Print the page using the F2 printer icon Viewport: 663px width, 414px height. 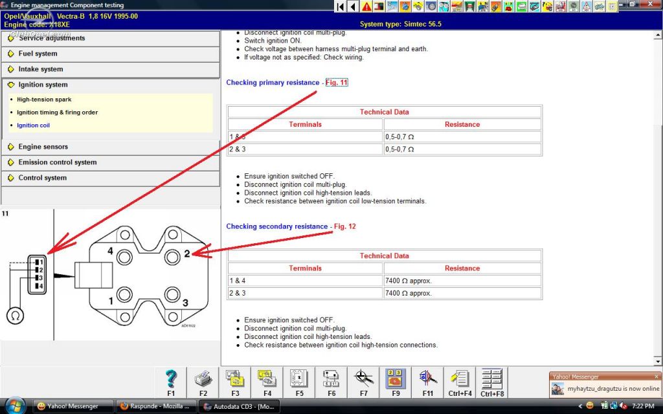[203, 382]
